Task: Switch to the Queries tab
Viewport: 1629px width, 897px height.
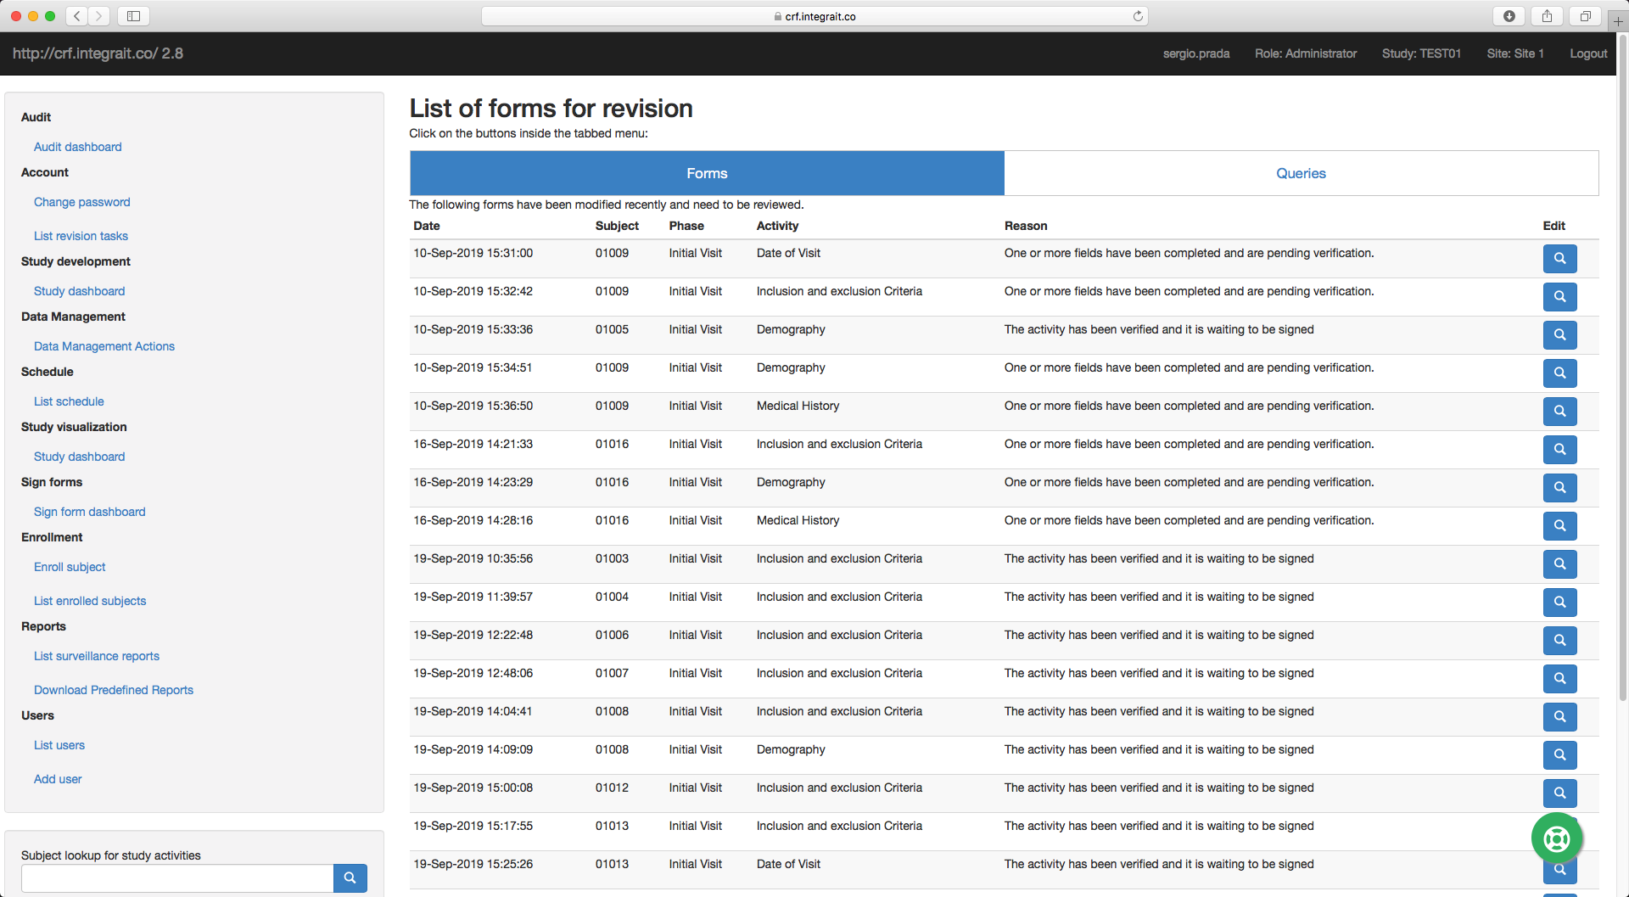Action: coord(1301,173)
